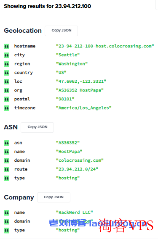158x239 pixels.
Task: Click quote icon beside route field
Action: point(7,170)
